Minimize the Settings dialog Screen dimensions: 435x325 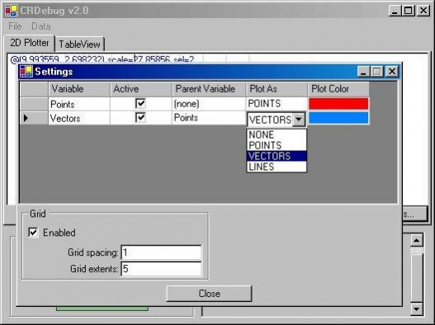click(x=363, y=72)
